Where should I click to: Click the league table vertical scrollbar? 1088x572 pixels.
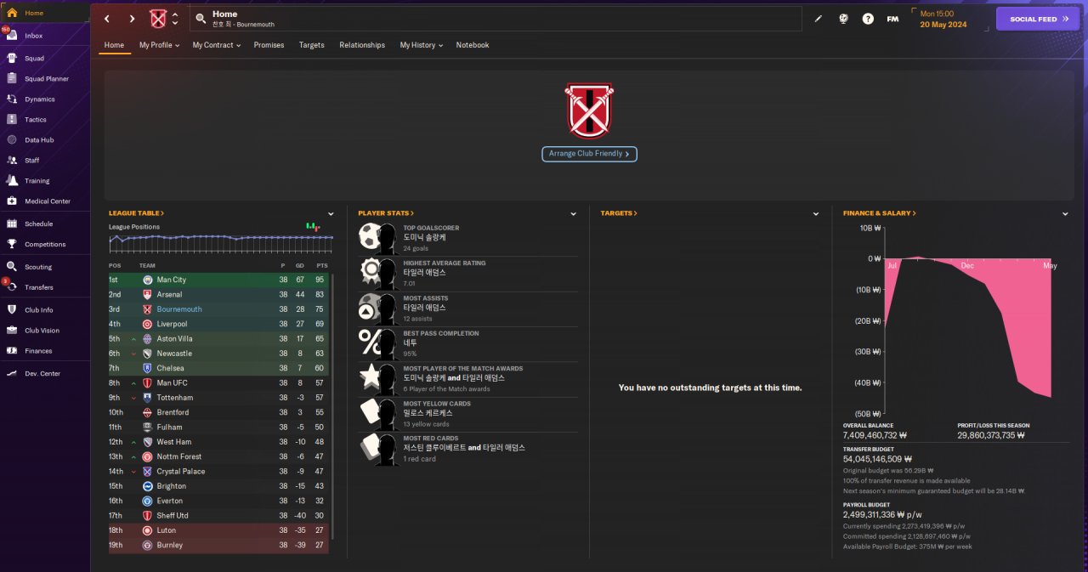pos(332,405)
